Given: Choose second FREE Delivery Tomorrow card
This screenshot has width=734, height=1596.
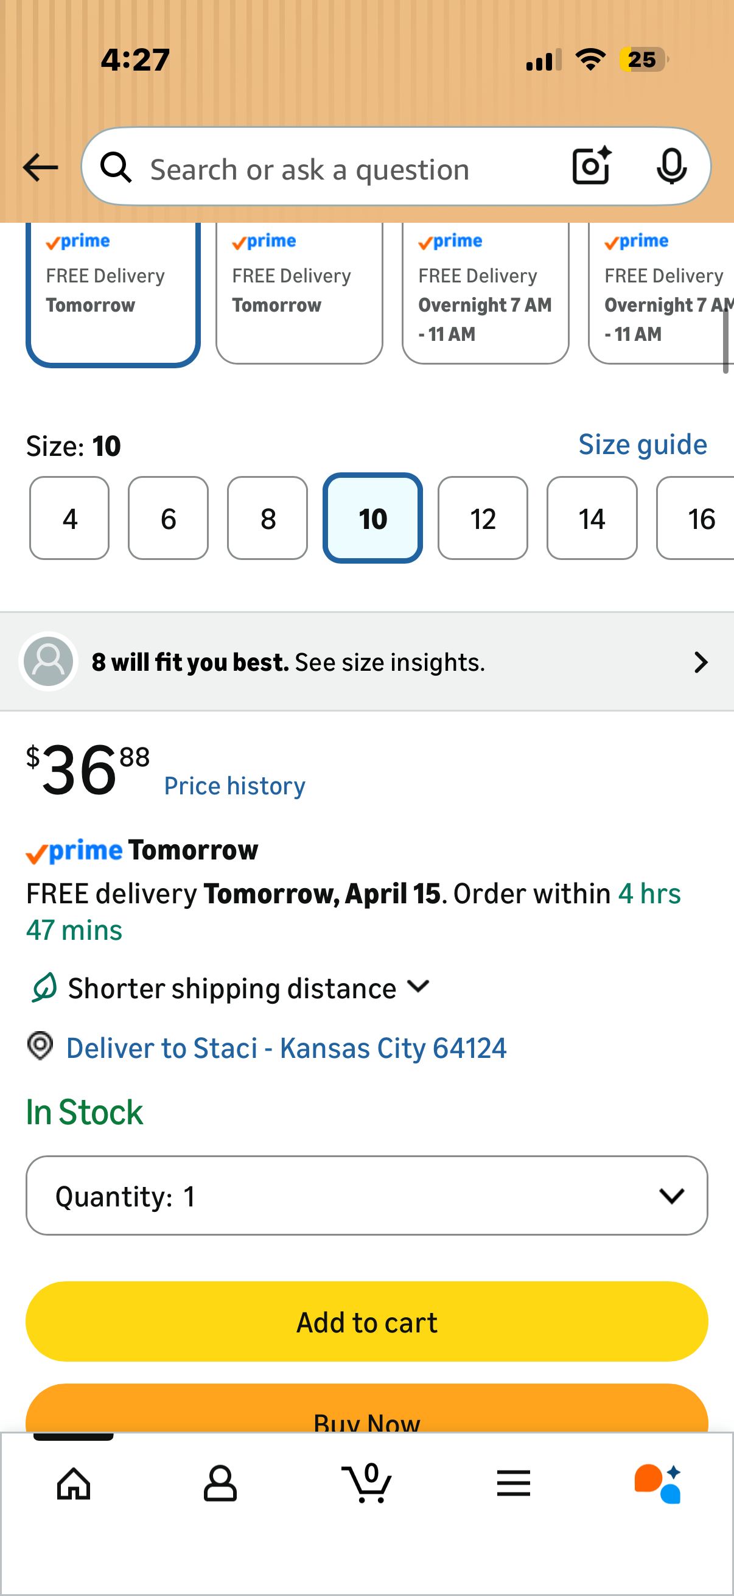Looking at the screenshot, I should [299, 292].
